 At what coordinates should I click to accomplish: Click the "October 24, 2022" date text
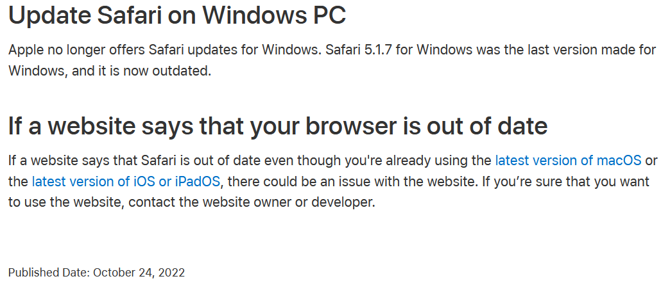click(139, 272)
